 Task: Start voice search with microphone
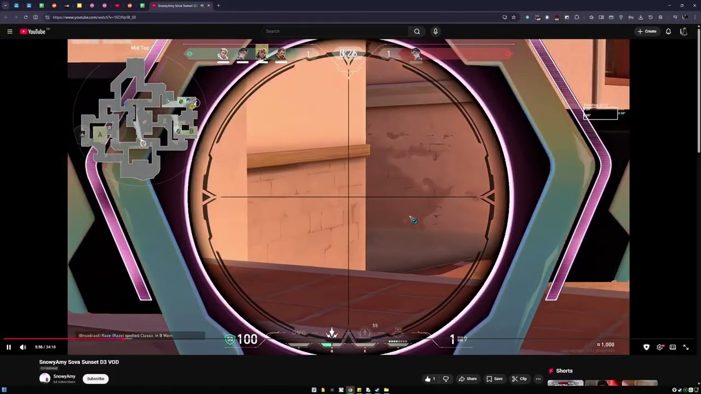coord(435,31)
